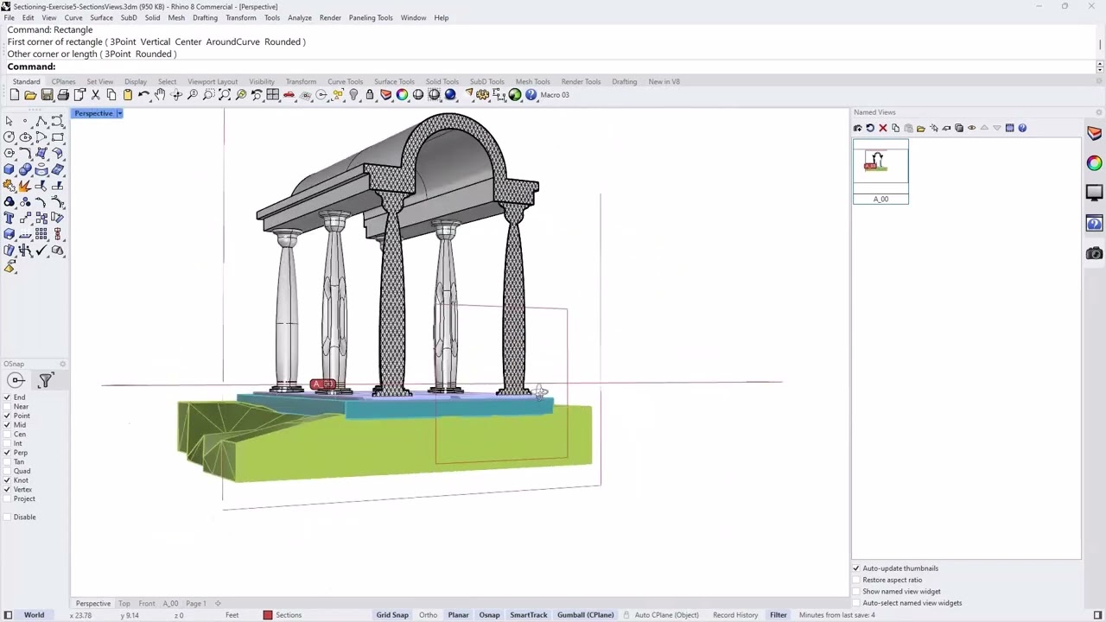Check the Disable osnap checkbox
This screenshot has height=622, width=1106.
[x=7, y=517]
